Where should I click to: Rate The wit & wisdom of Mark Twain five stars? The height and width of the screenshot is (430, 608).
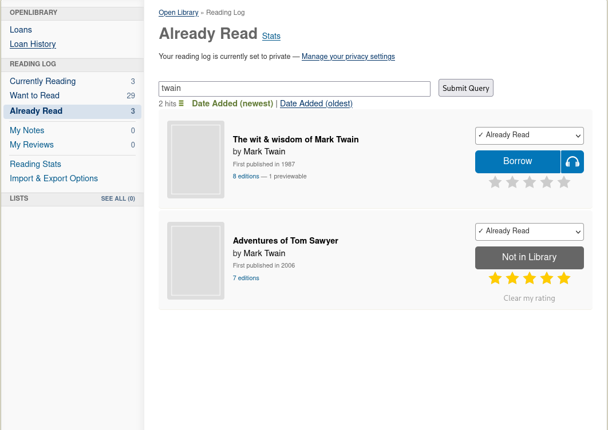point(564,182)
